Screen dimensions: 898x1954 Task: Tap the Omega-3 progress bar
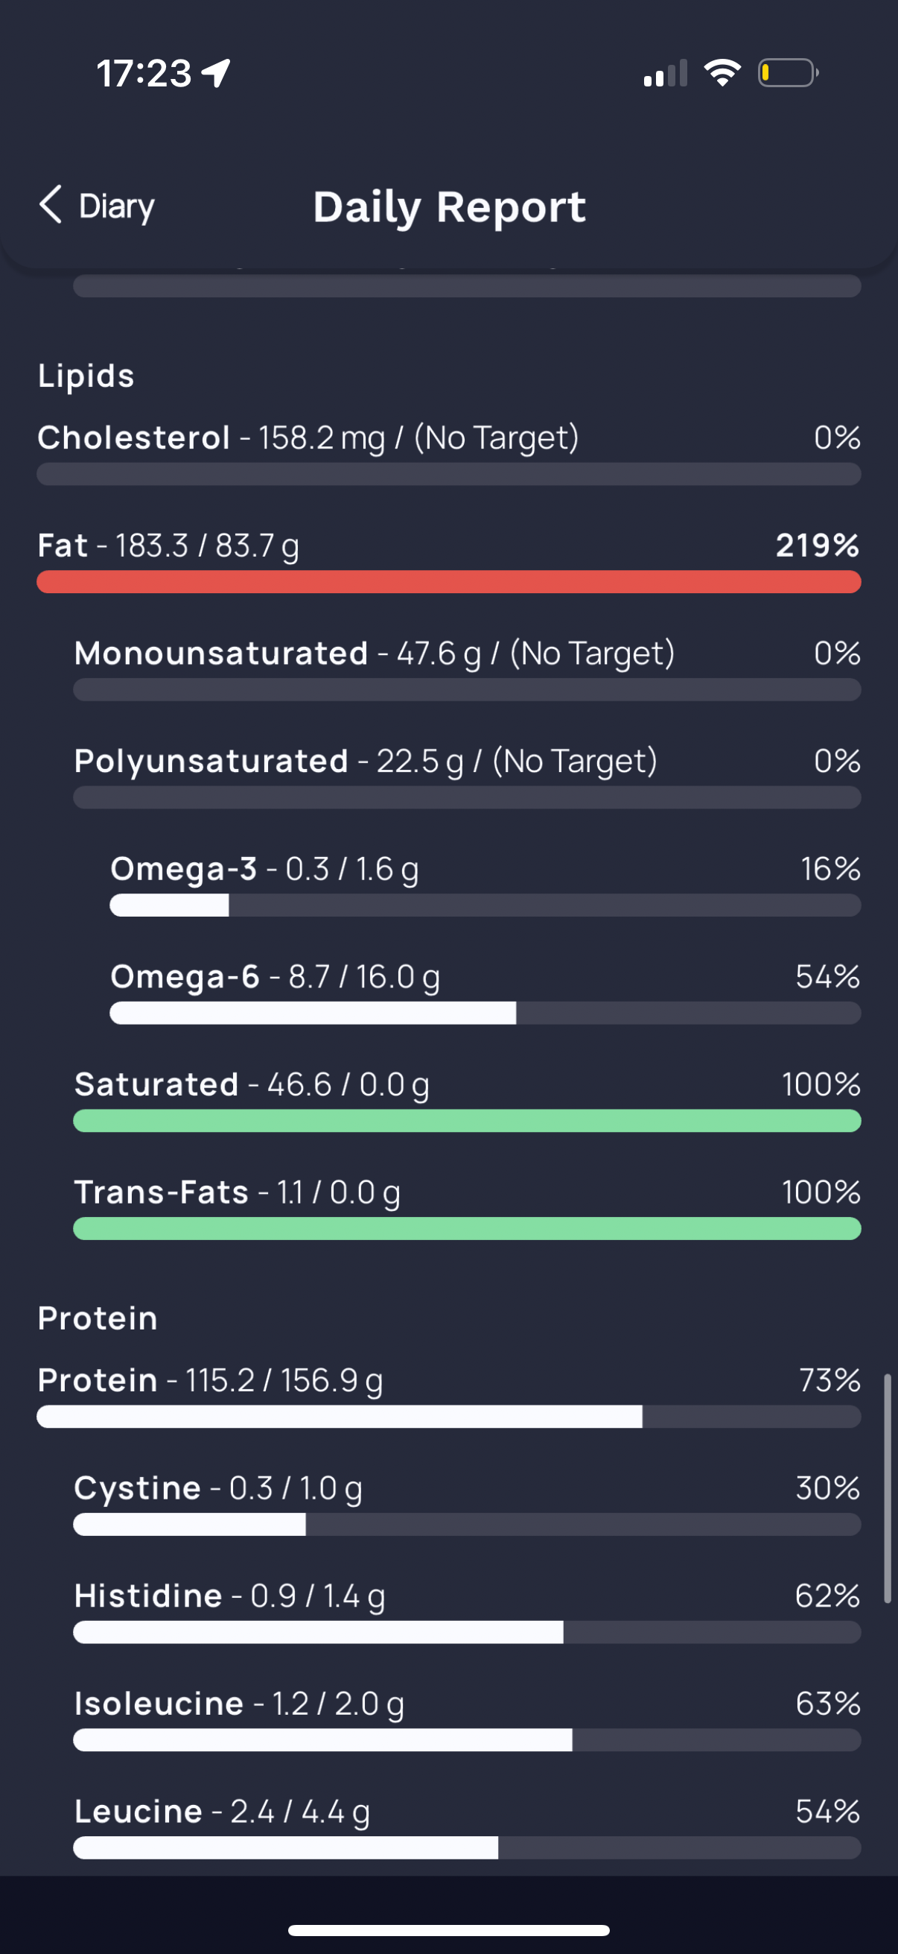pyautogui.click(x=485, y=905)
